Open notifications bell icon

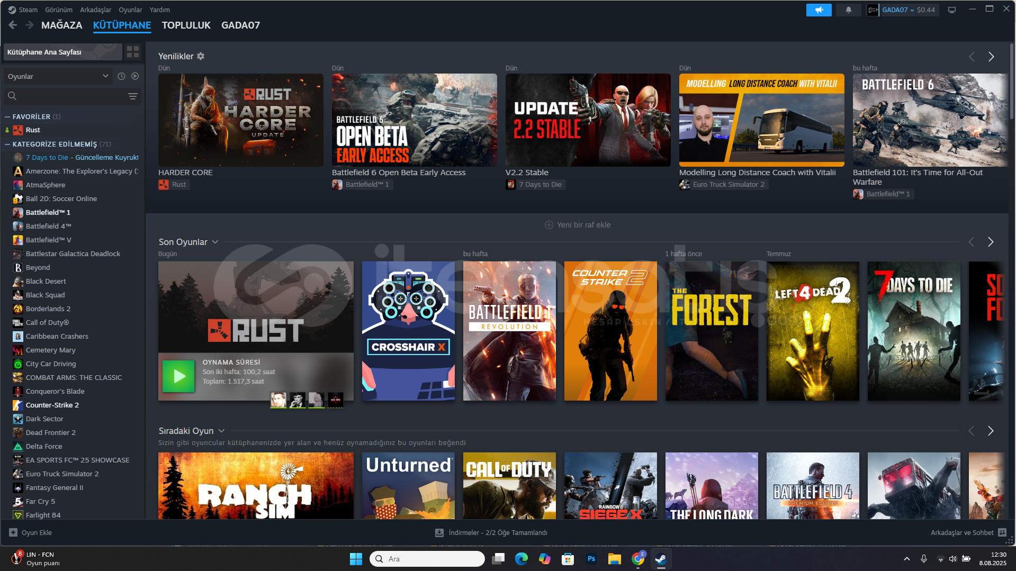[x=849, y=10]
